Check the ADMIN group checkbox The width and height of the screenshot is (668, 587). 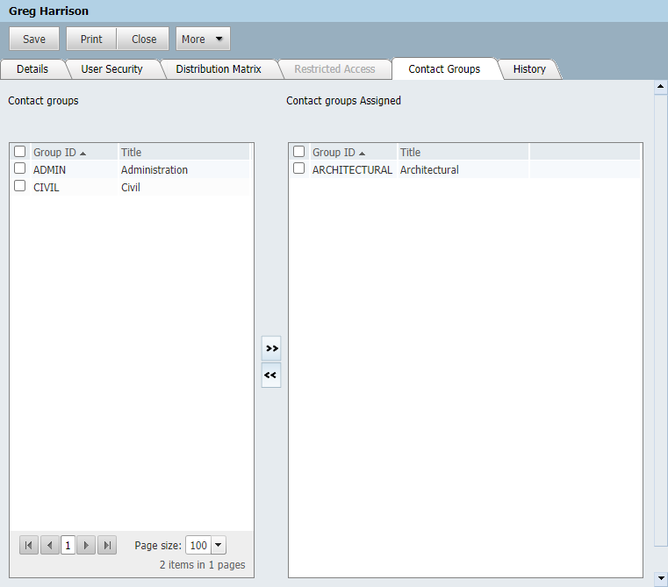tap(19, 168)
